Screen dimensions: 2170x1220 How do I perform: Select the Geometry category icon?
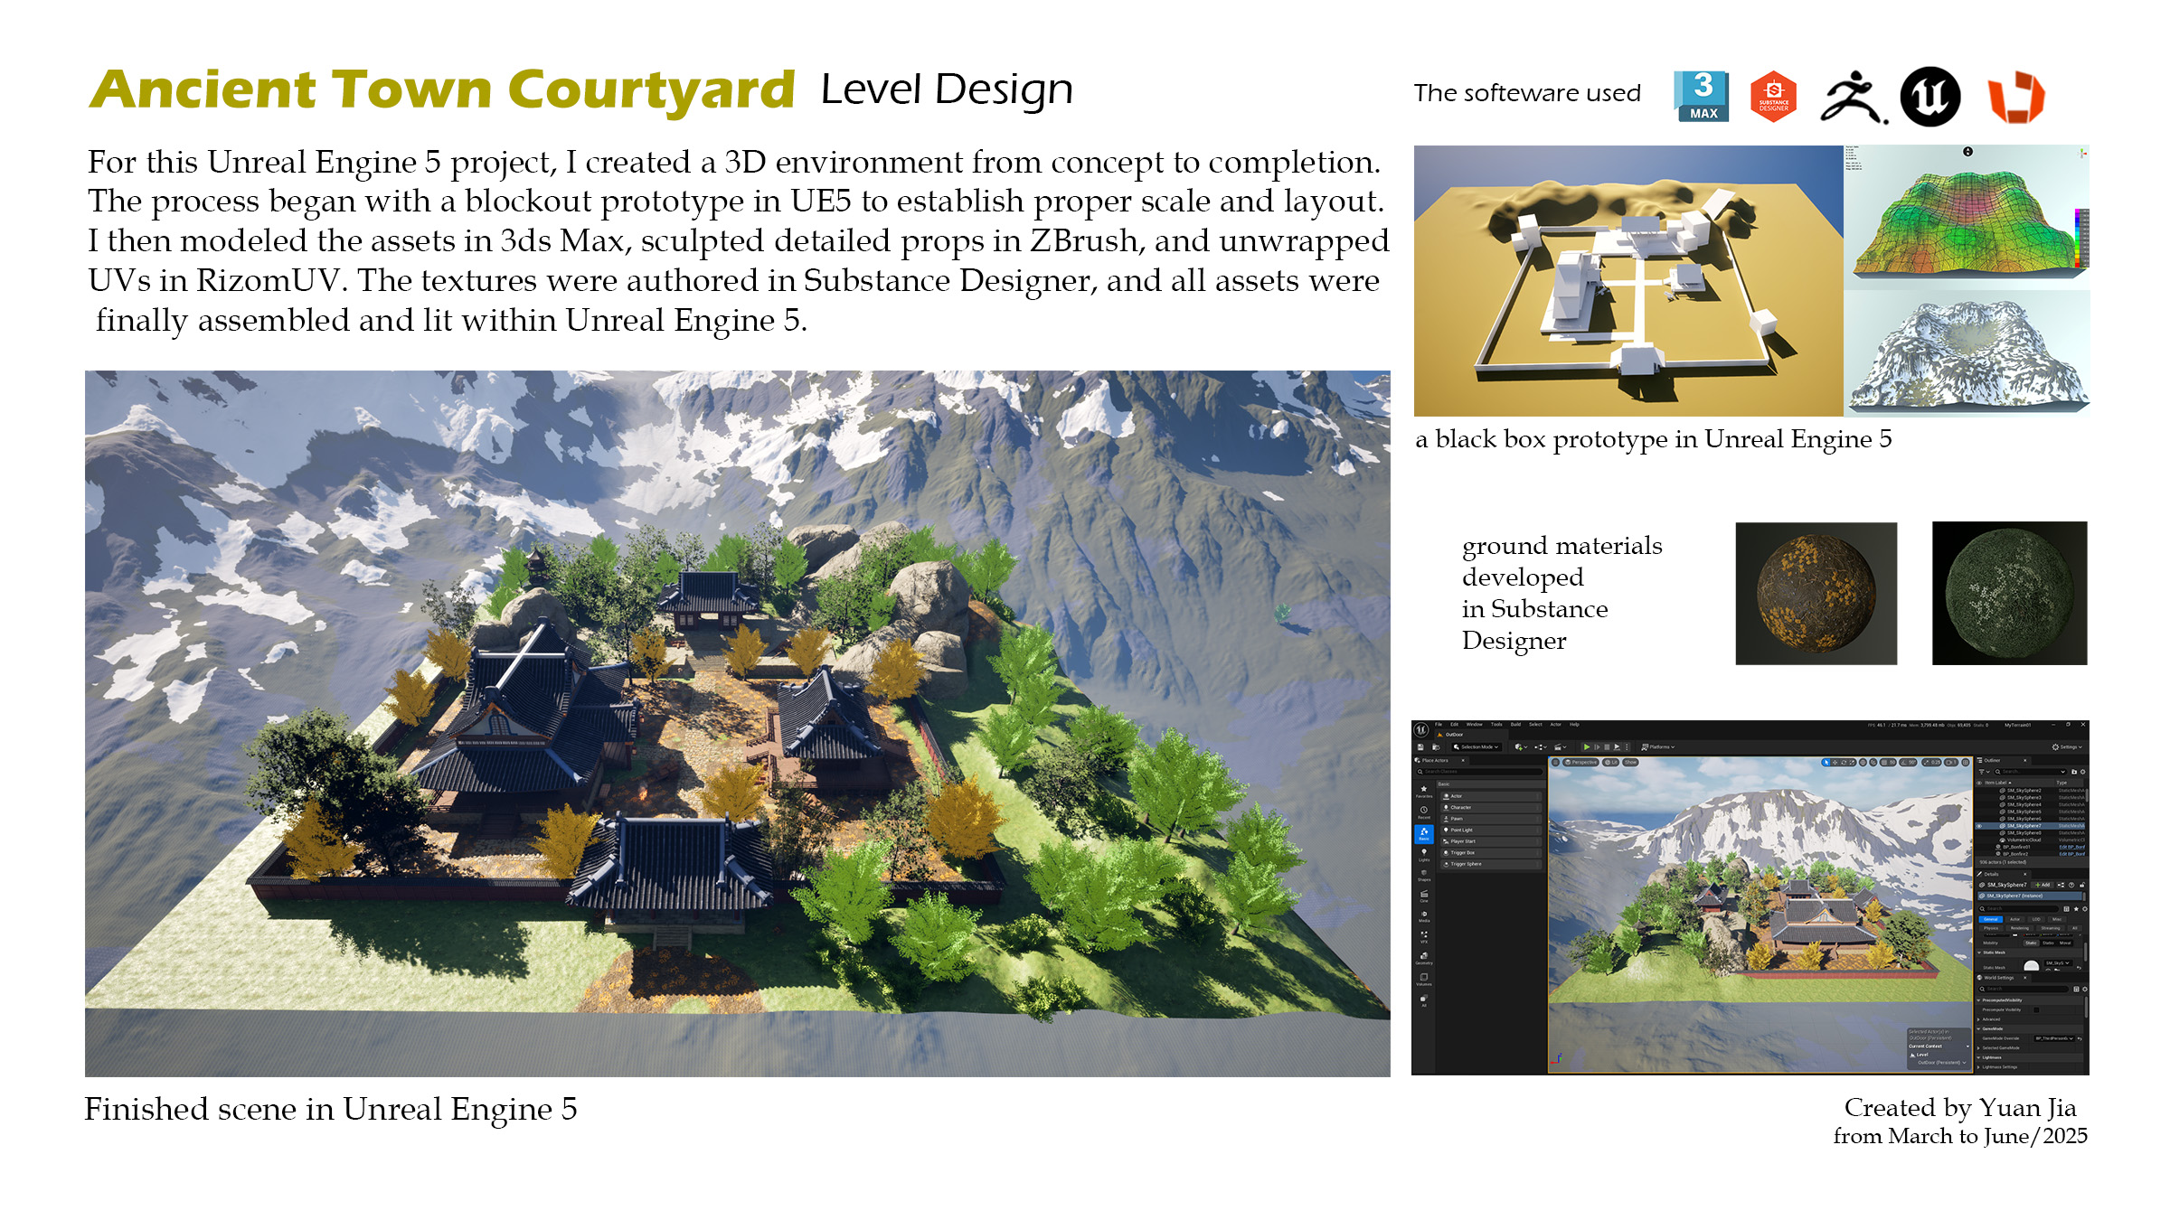coord(1424,956)
